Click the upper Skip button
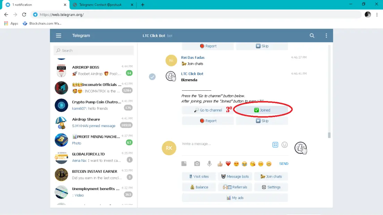 [x=262, y=46]
